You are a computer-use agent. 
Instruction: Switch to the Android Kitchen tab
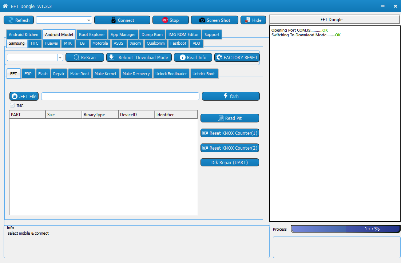pyautogui.click(x=24, y=35)
